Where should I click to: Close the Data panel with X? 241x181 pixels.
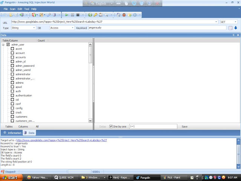238,35
